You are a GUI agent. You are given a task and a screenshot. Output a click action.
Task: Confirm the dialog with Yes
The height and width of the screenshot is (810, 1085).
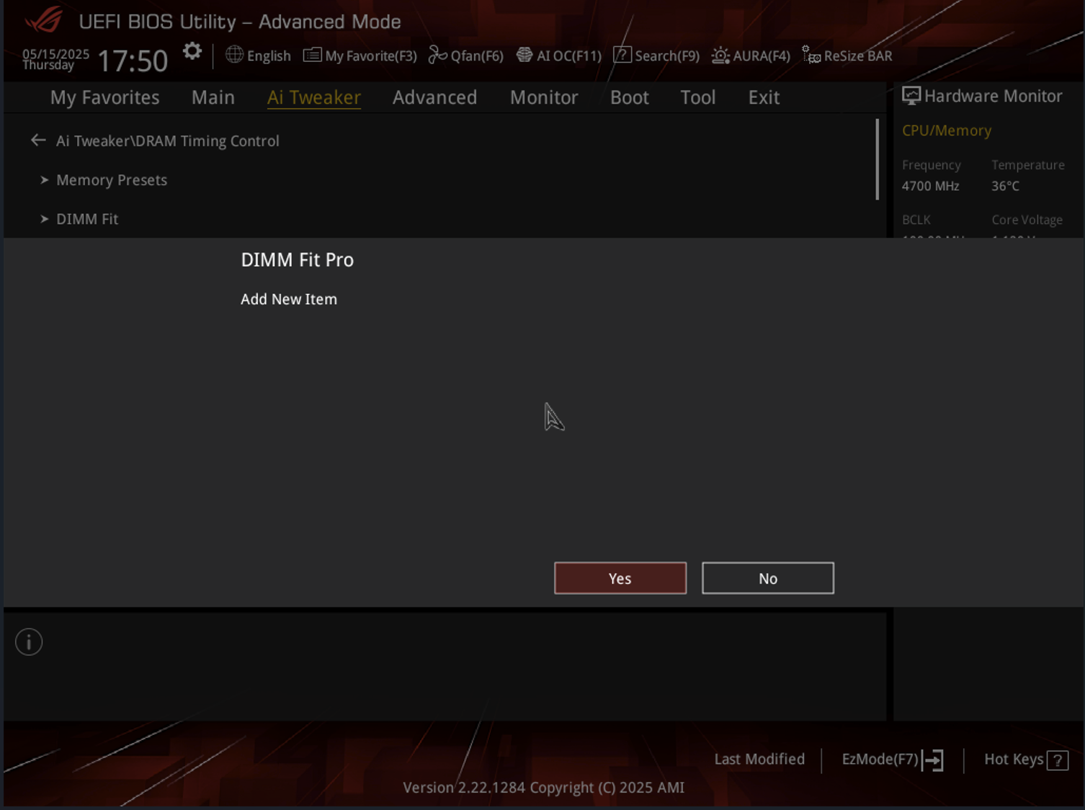click(x=620, y=578)
